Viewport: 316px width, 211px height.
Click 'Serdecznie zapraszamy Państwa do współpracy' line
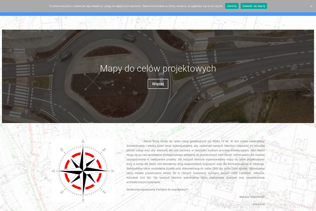(x=157, y=189)
